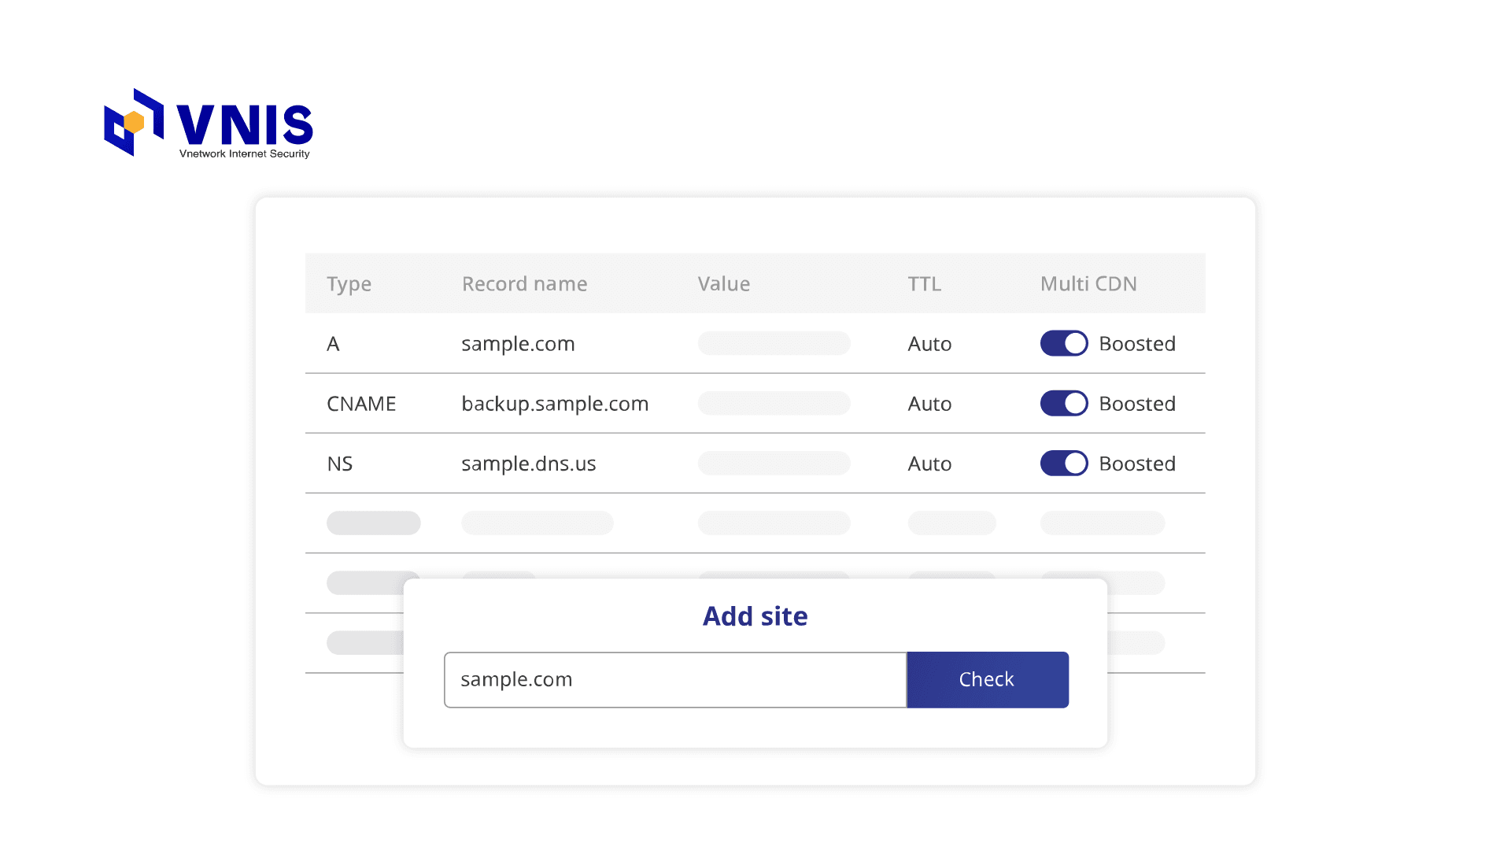The height and width of the screenshot is (850, 1511).
Task: Change the Auto TTL on the CNAME row
Action: pyautogui.click(x=929, y=403)
